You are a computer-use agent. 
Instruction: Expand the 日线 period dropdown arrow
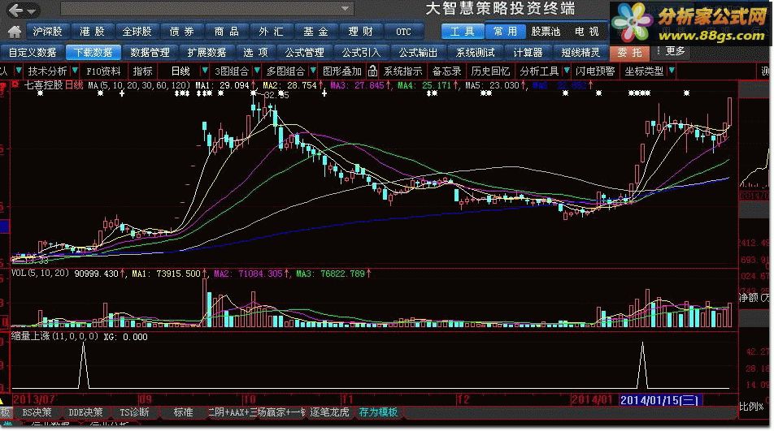[204, 71]
